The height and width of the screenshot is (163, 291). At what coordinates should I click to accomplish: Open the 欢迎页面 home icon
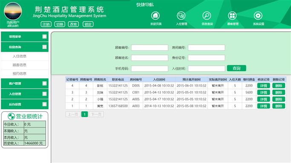(x=156, y=16)
